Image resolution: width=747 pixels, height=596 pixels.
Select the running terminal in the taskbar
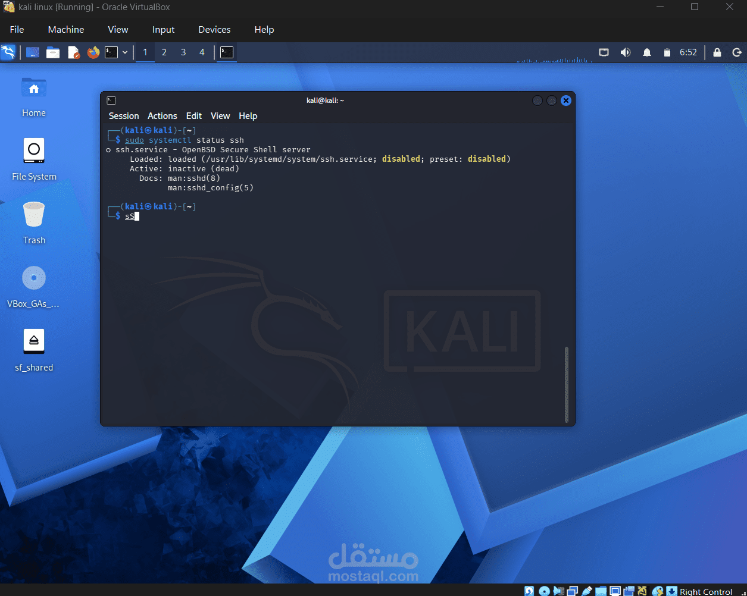click(227, 52)
